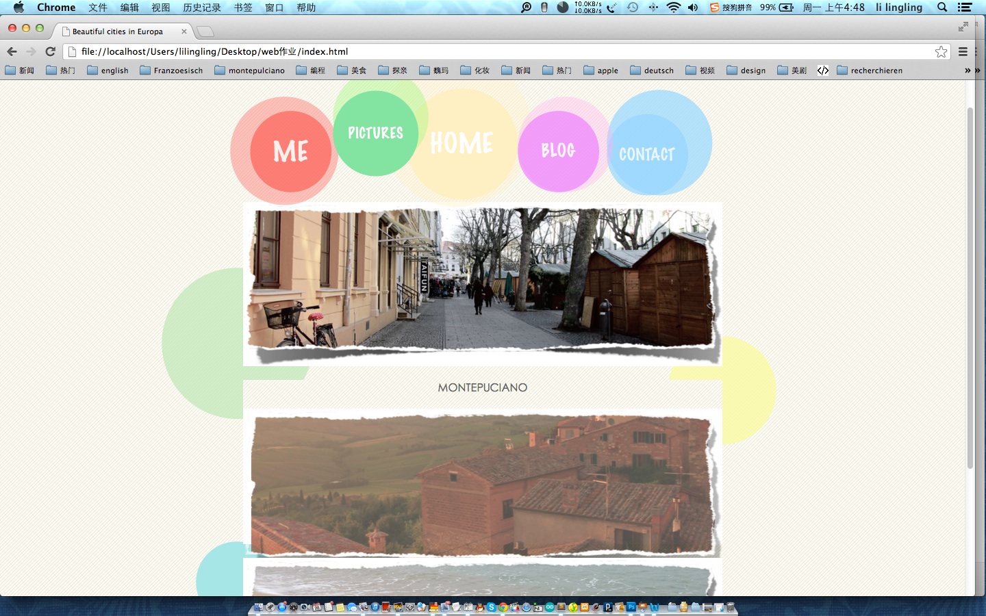Reload the page with the refresh icon
This screenshot has height=616, width=986.
pos(50,51)
